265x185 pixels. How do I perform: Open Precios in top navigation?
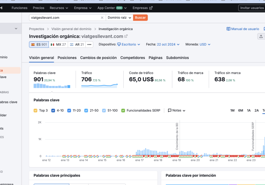tap(39, 8)
